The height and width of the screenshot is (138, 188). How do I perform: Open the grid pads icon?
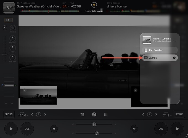point(106,114)
